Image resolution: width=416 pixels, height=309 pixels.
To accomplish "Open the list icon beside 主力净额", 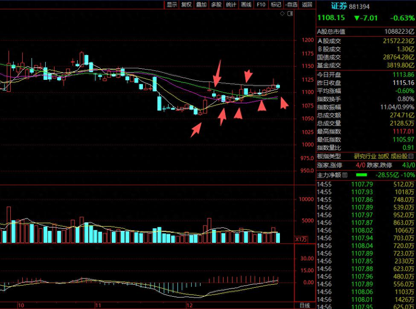I will 345,175.
